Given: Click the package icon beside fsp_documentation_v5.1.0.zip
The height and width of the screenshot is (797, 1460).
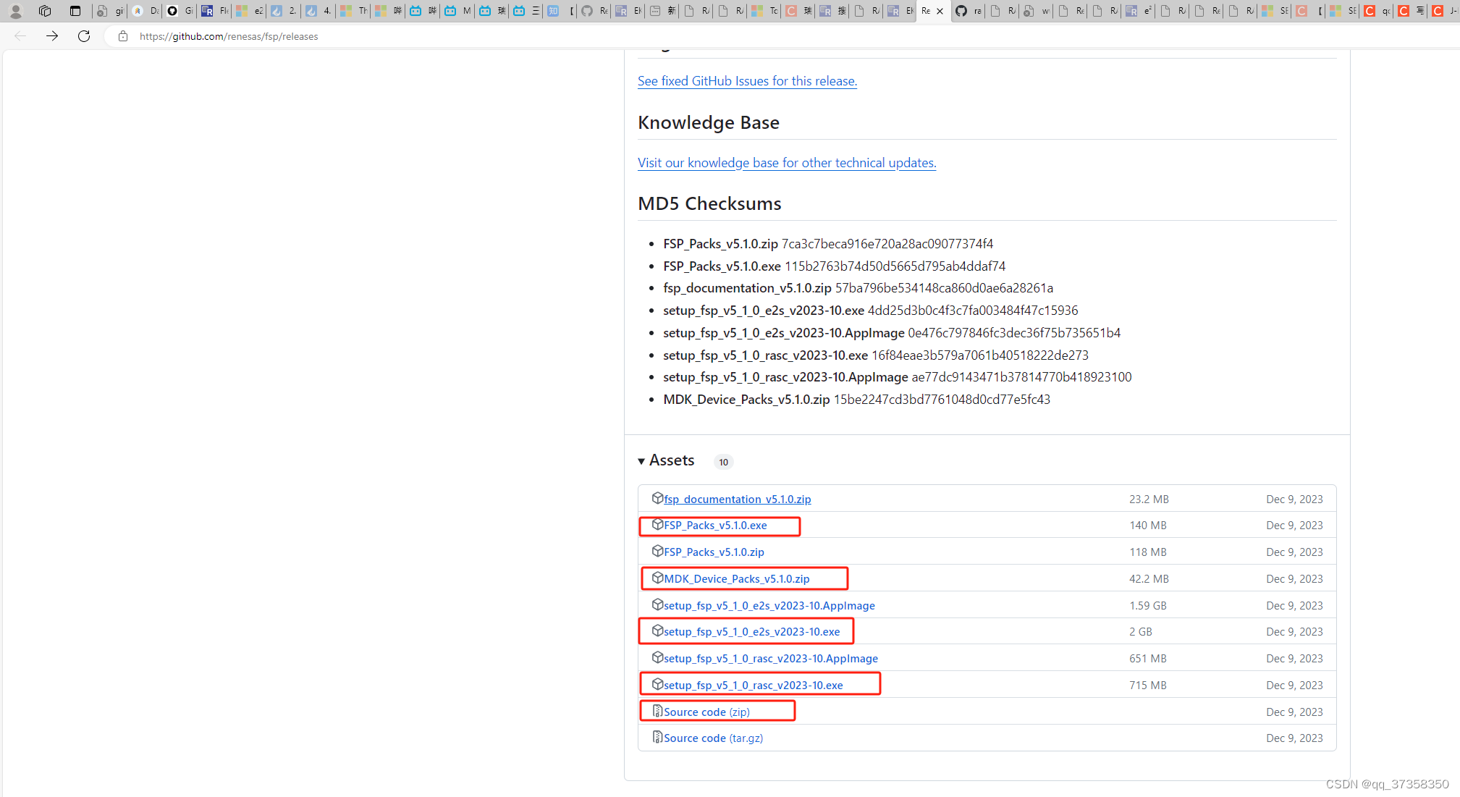Looking at the screenshot, I should point(657,498).
